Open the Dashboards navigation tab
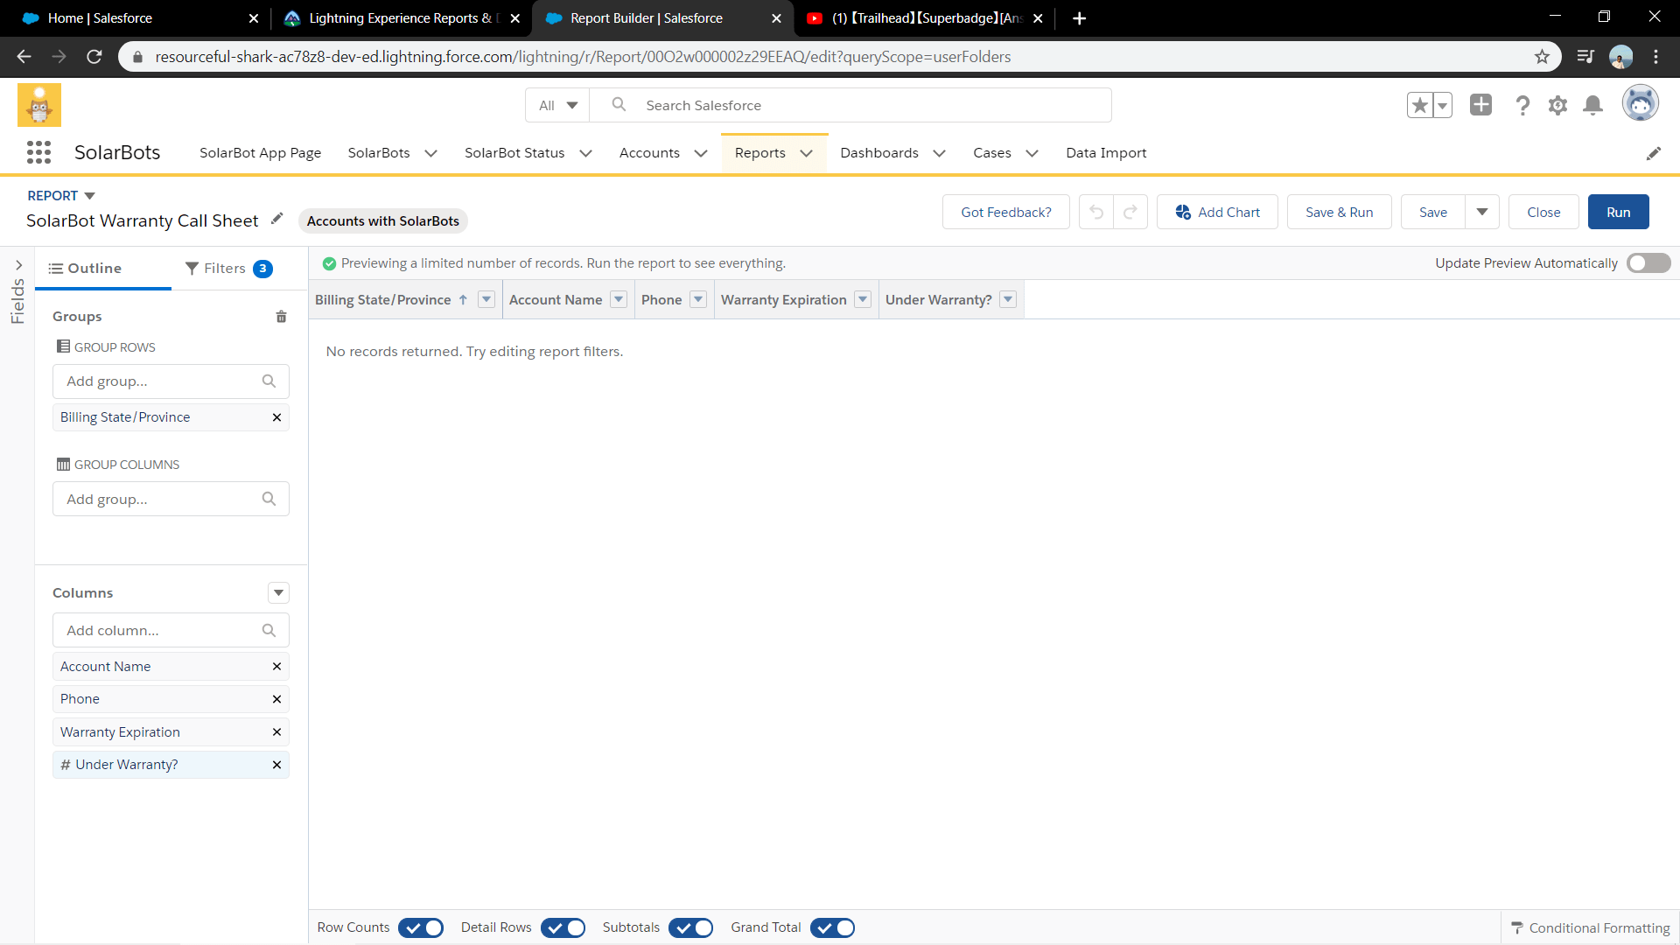This screenshot has height=945, width=1680. point(878,153)
